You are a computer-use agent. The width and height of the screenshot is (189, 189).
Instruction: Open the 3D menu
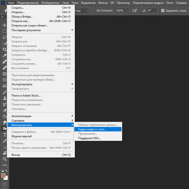point(112,3)
